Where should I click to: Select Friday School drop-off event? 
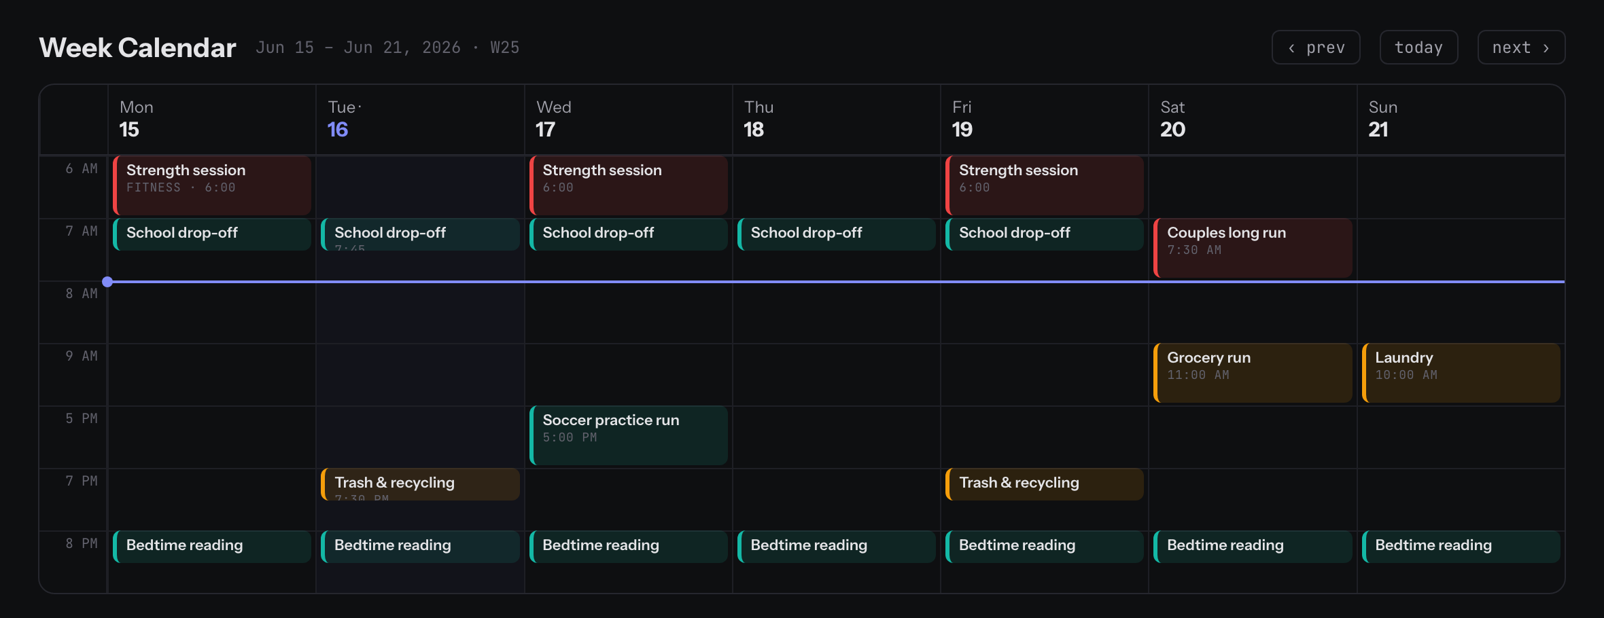click(1045, 234)
